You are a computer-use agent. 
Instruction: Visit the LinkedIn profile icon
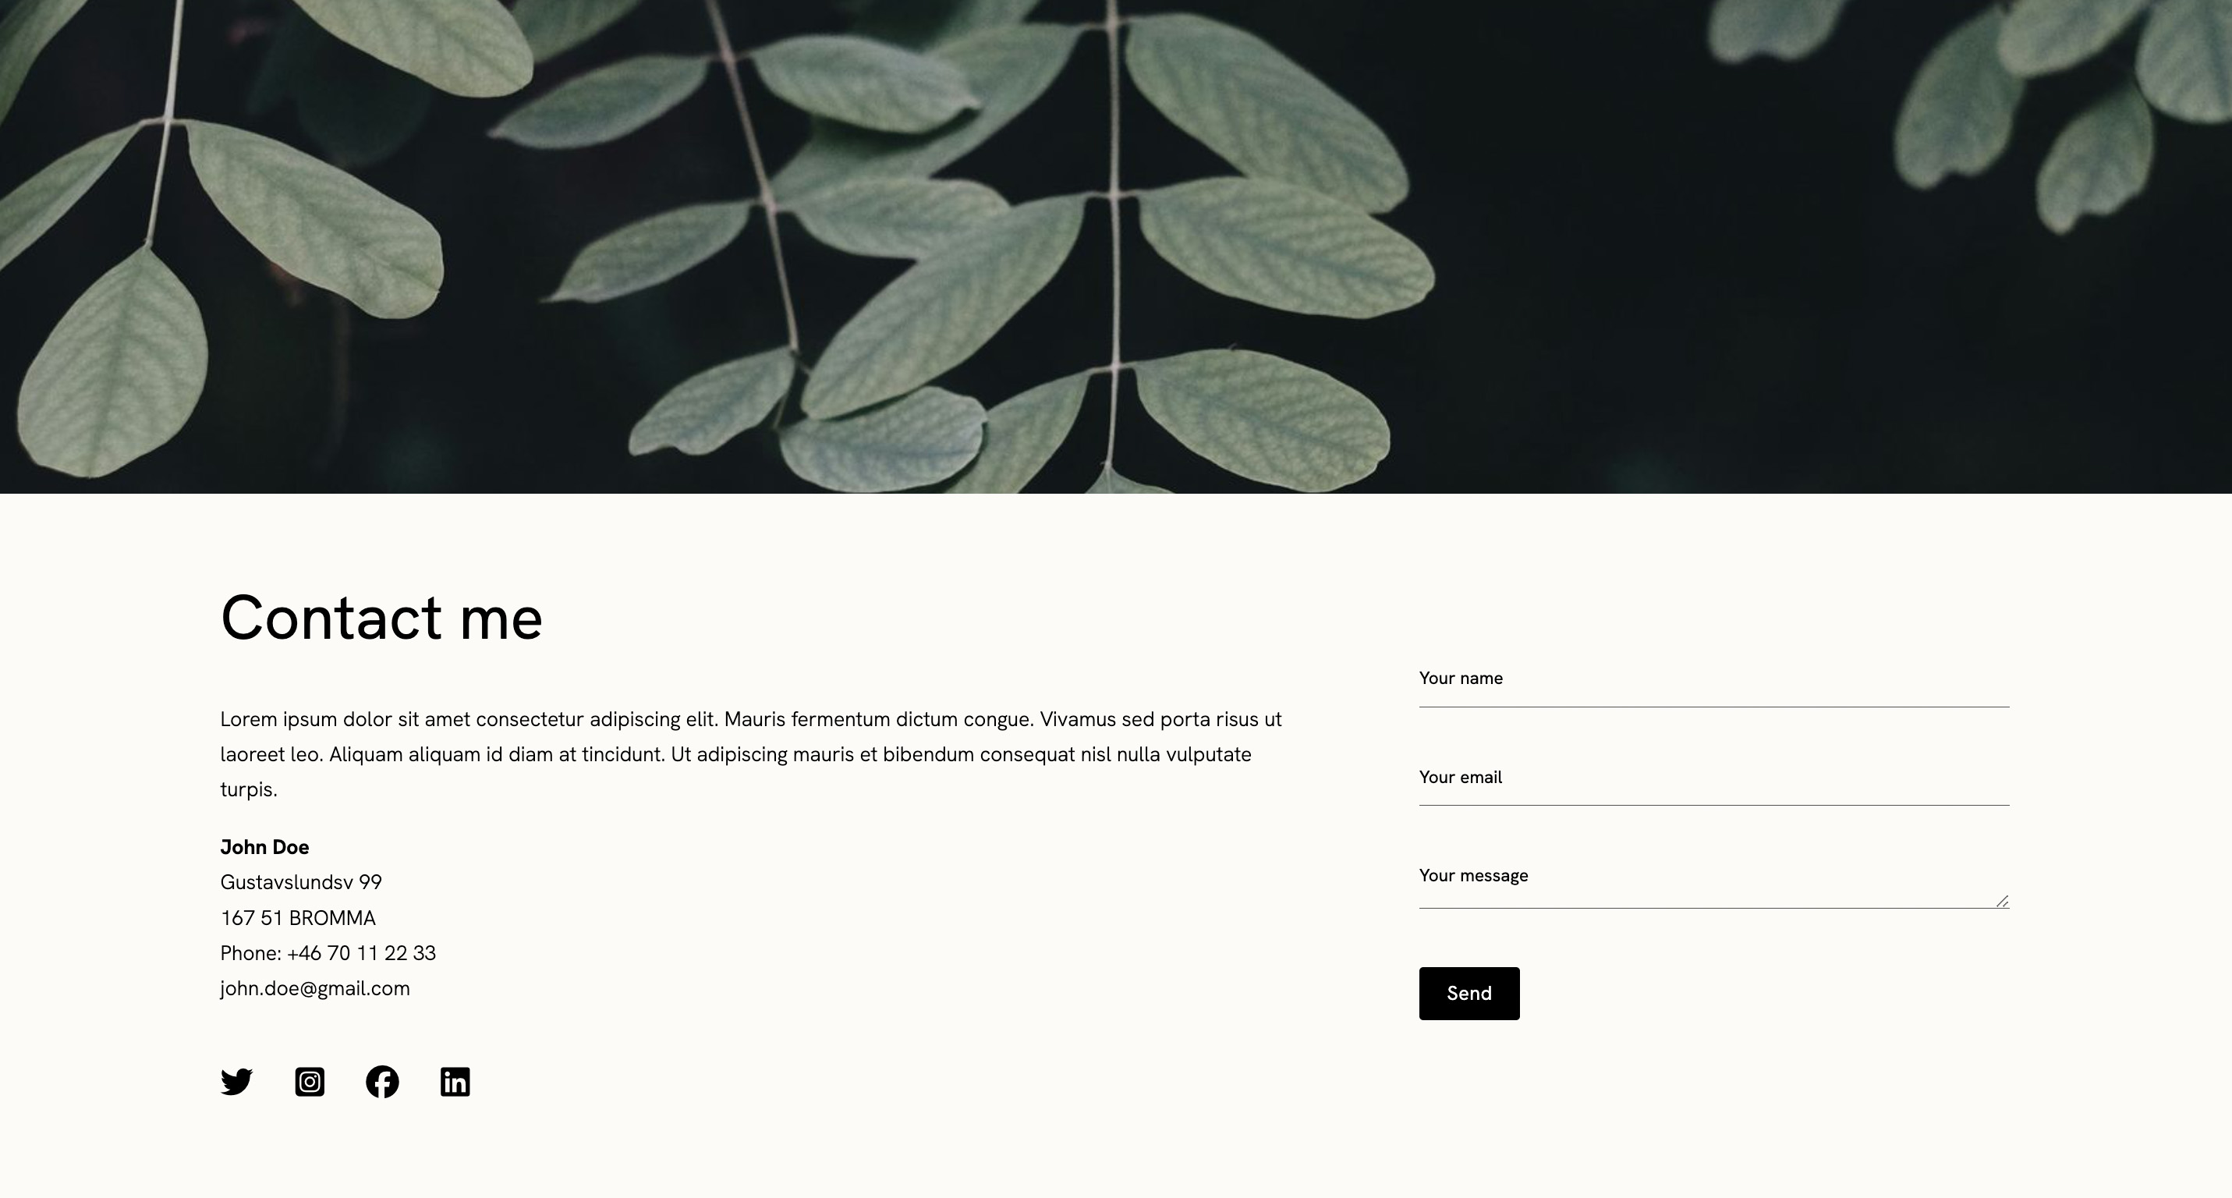click(x=455, y=1082)
